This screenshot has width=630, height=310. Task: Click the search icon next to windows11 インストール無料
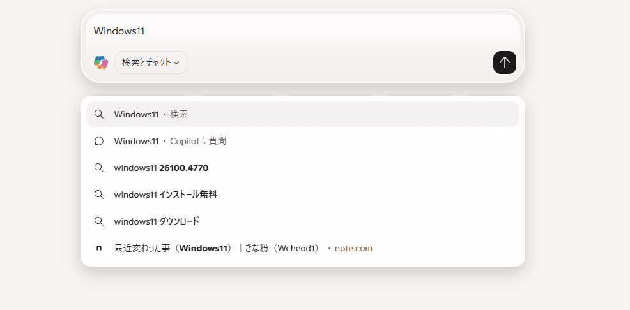coord(99,195)
